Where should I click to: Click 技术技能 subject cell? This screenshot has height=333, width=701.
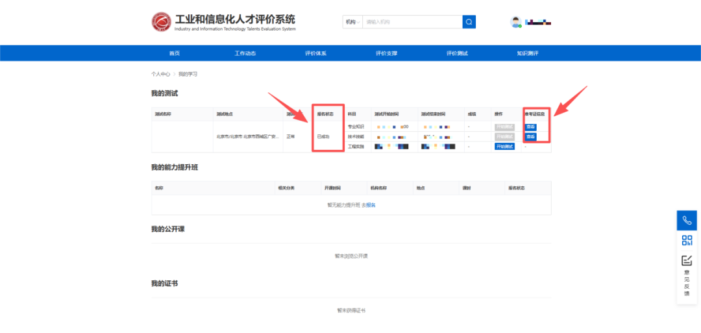[356, 137]
